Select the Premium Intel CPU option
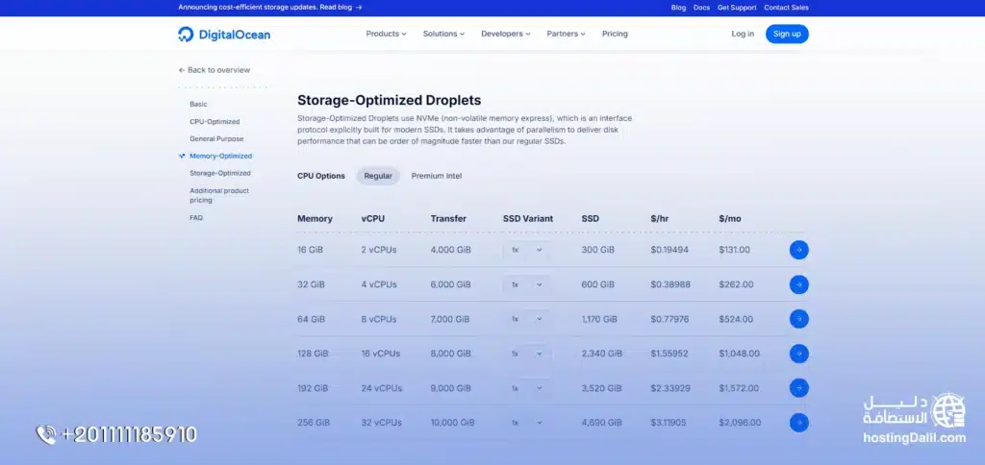Screen dimensions: 985x465 click(437, 177)
